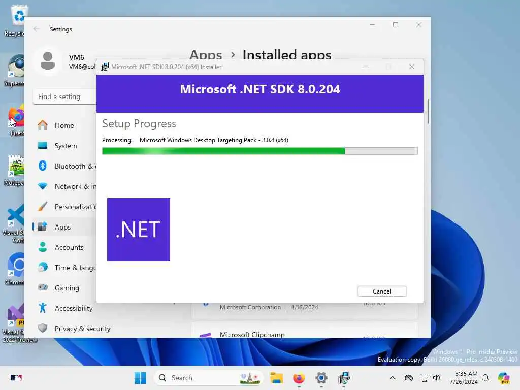Screen dimensions: 520x390
Task: Click the Personalization paintbrush icon
Action: 43,206
